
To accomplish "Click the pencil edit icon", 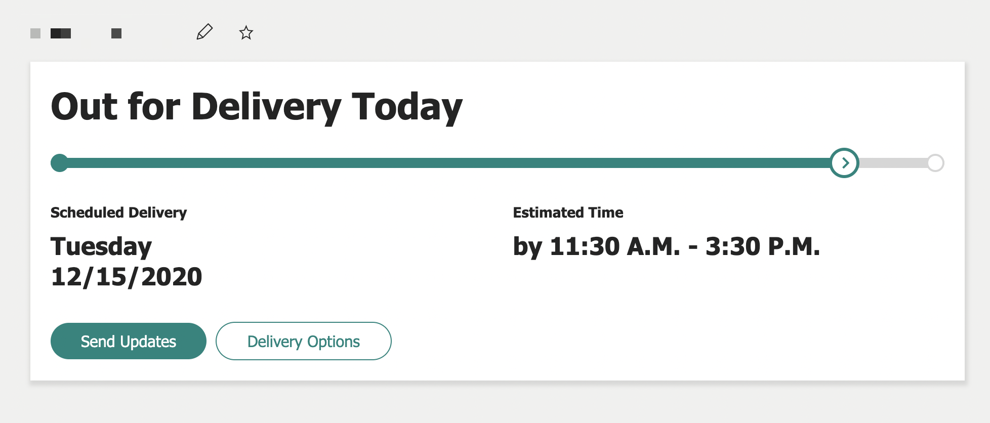I will [x=204, y=32].
